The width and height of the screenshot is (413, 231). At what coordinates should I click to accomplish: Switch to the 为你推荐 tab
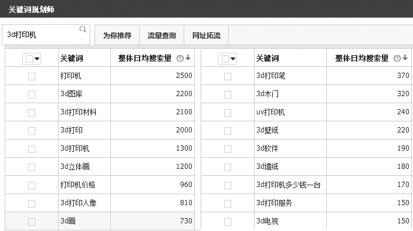click(x=117, y=35)
